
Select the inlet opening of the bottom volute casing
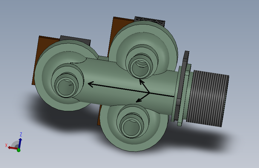(131, 128)
